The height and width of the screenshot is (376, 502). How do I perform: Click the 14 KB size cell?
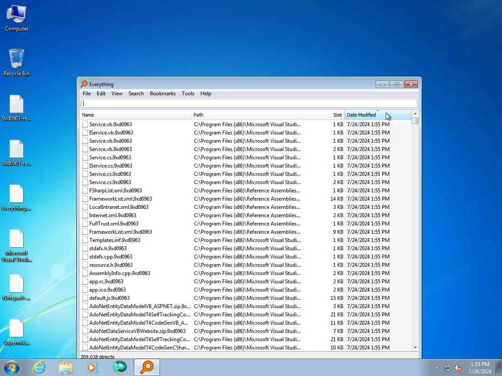[x=337, y=199]
